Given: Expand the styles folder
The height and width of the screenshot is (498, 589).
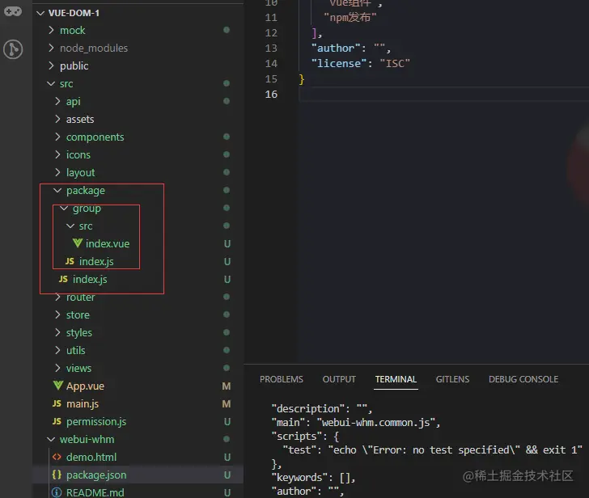Looking at the screenshot, I should [57, 332].
